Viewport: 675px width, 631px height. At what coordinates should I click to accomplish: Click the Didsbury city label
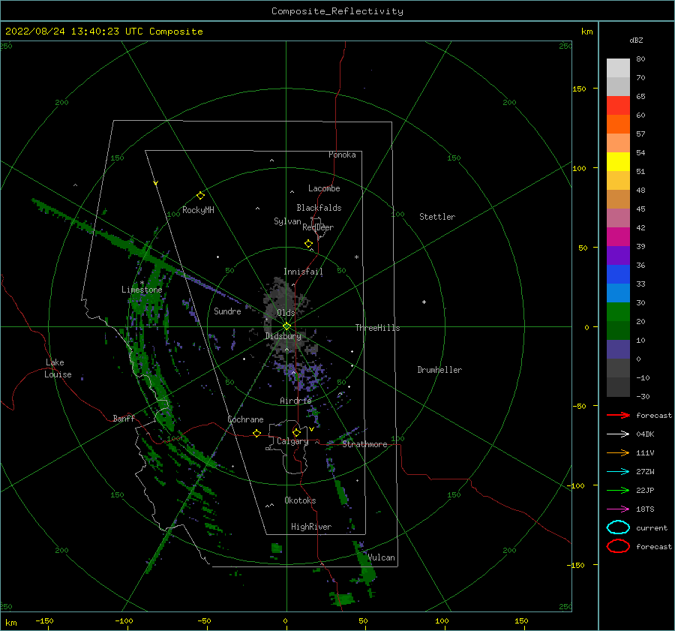click(x=283, y=336)
